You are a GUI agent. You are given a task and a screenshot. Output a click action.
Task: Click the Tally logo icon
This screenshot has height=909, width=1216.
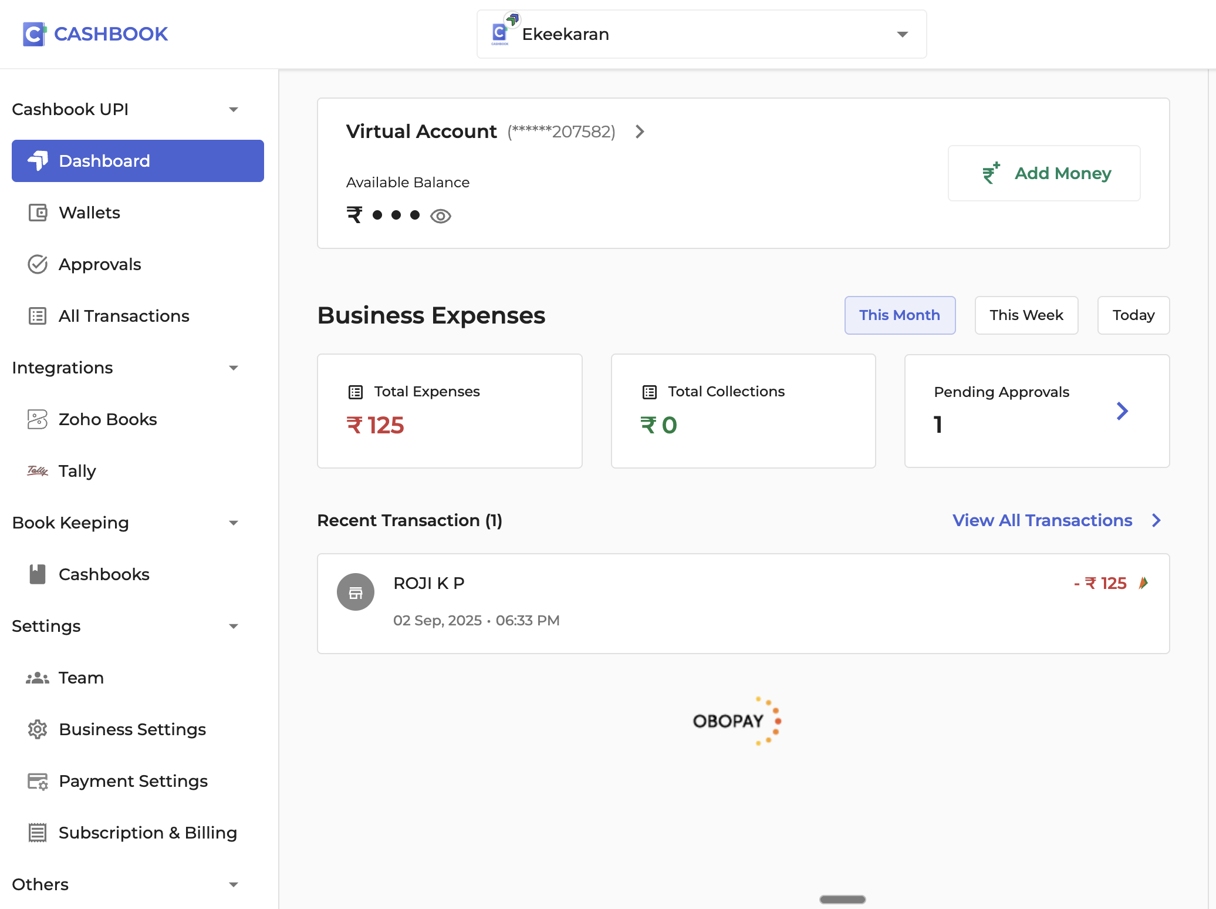[38, 471]
